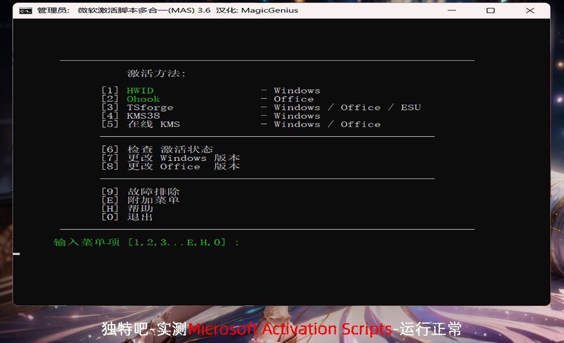Click the command prompt icon in title bar
This screenshot has height=343, width=564.
coord(26,10)
